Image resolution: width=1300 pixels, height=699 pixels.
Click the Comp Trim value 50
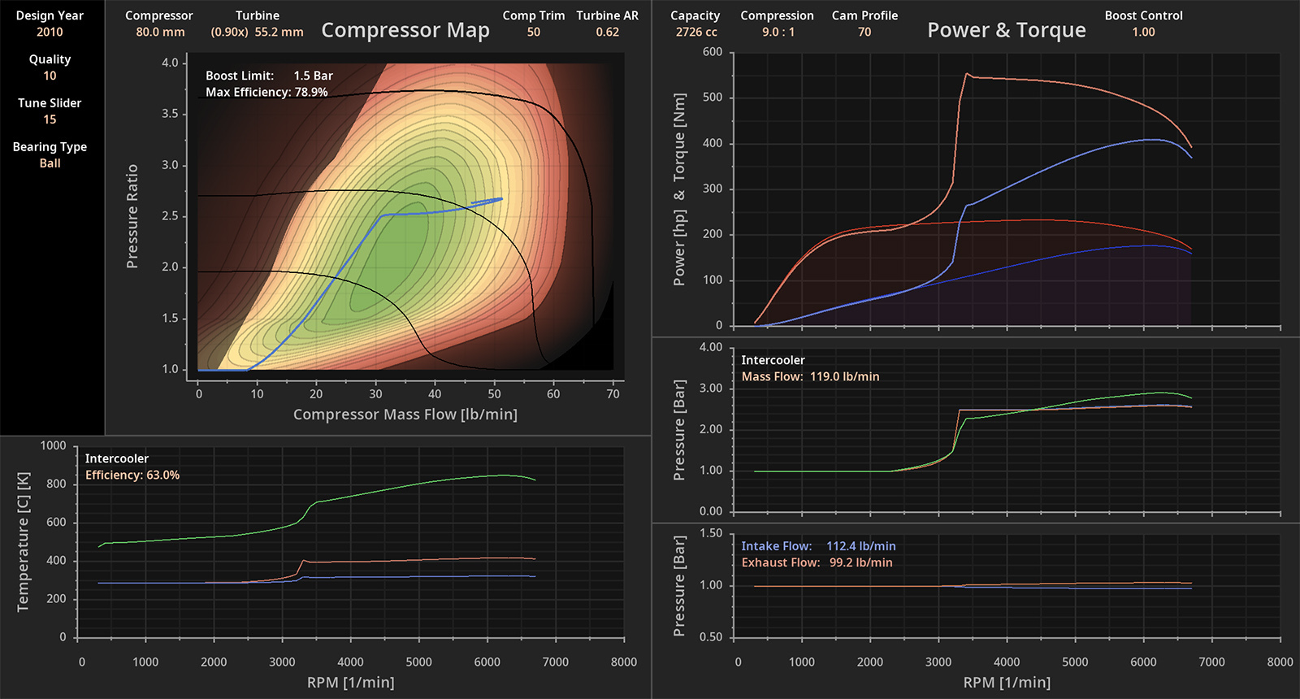[x=533, y=32]
